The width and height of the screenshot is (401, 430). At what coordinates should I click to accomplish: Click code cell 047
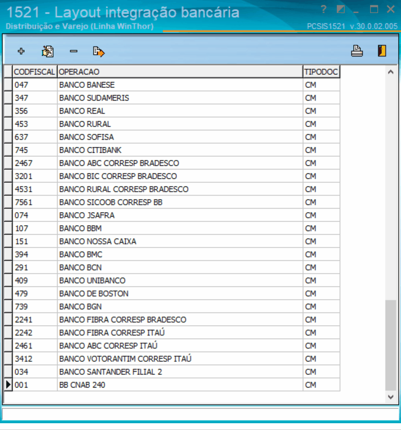click(35, 85)
